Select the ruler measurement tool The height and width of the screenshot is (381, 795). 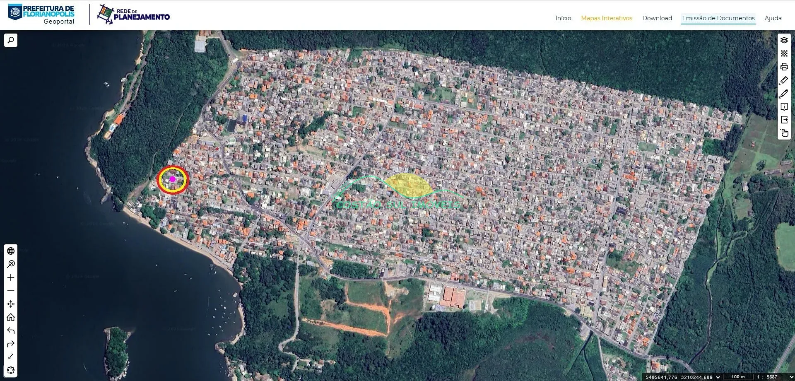(784, 80)
